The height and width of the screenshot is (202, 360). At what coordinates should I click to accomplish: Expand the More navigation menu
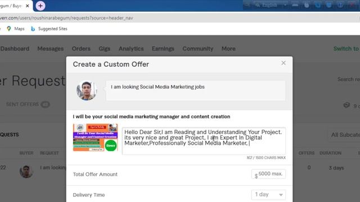click(x=228, y=49)
